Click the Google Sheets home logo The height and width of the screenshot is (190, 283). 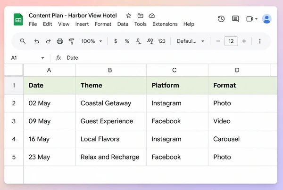coord(18,19)
